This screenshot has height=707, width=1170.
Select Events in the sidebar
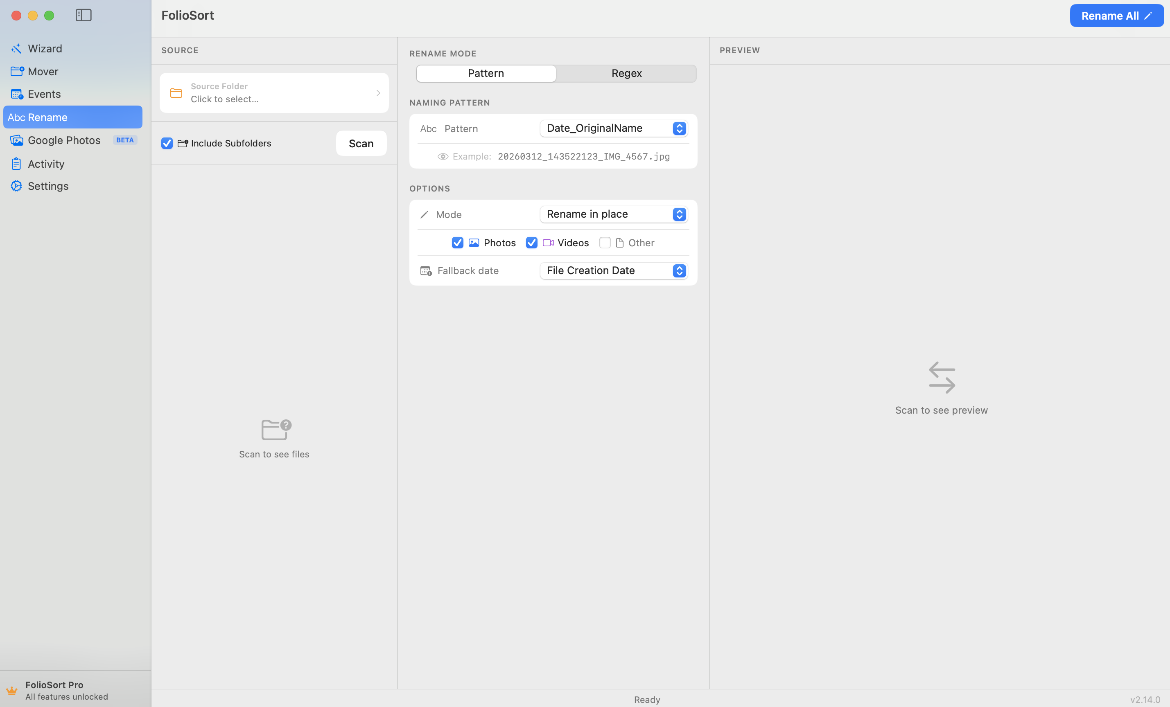tap(72, 94)
